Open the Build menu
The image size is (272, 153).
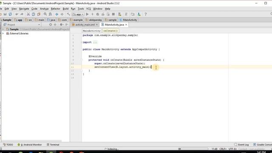point(65,8)
